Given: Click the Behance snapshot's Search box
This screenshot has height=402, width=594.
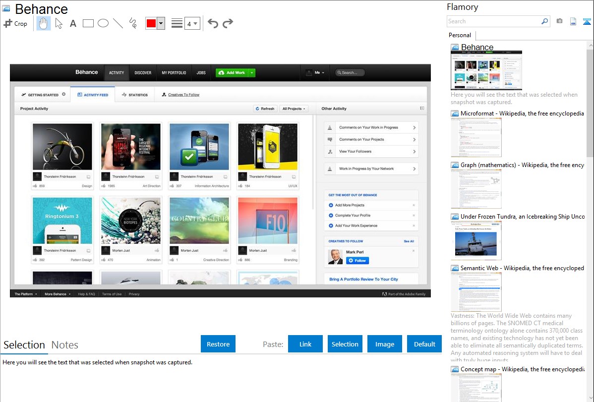Looking at the screenshot, I should pyautogui.click(x=350, y=73).
